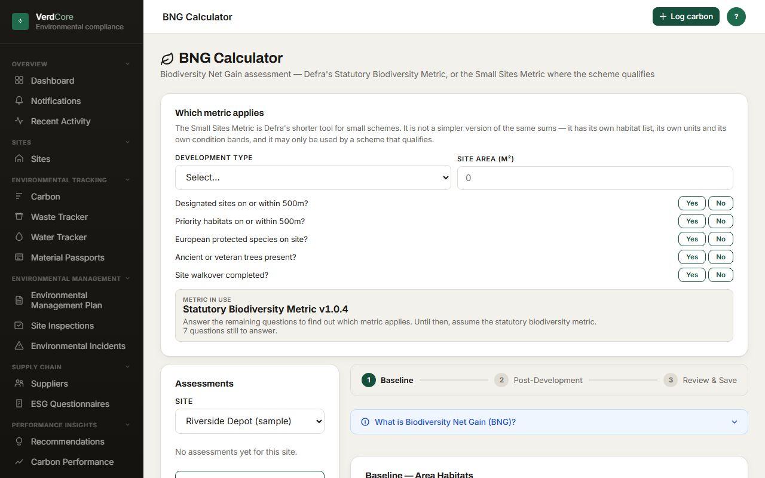Click the Dashboard grid icon
Screen dimensions: 765x478
tap(19, 81)
